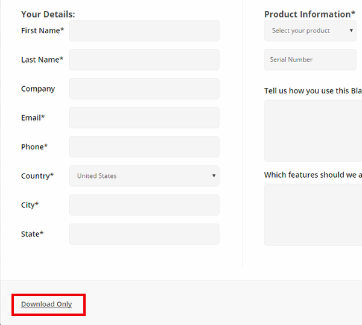
Task: Click the Serial Number field
Action: pos(310,60)
